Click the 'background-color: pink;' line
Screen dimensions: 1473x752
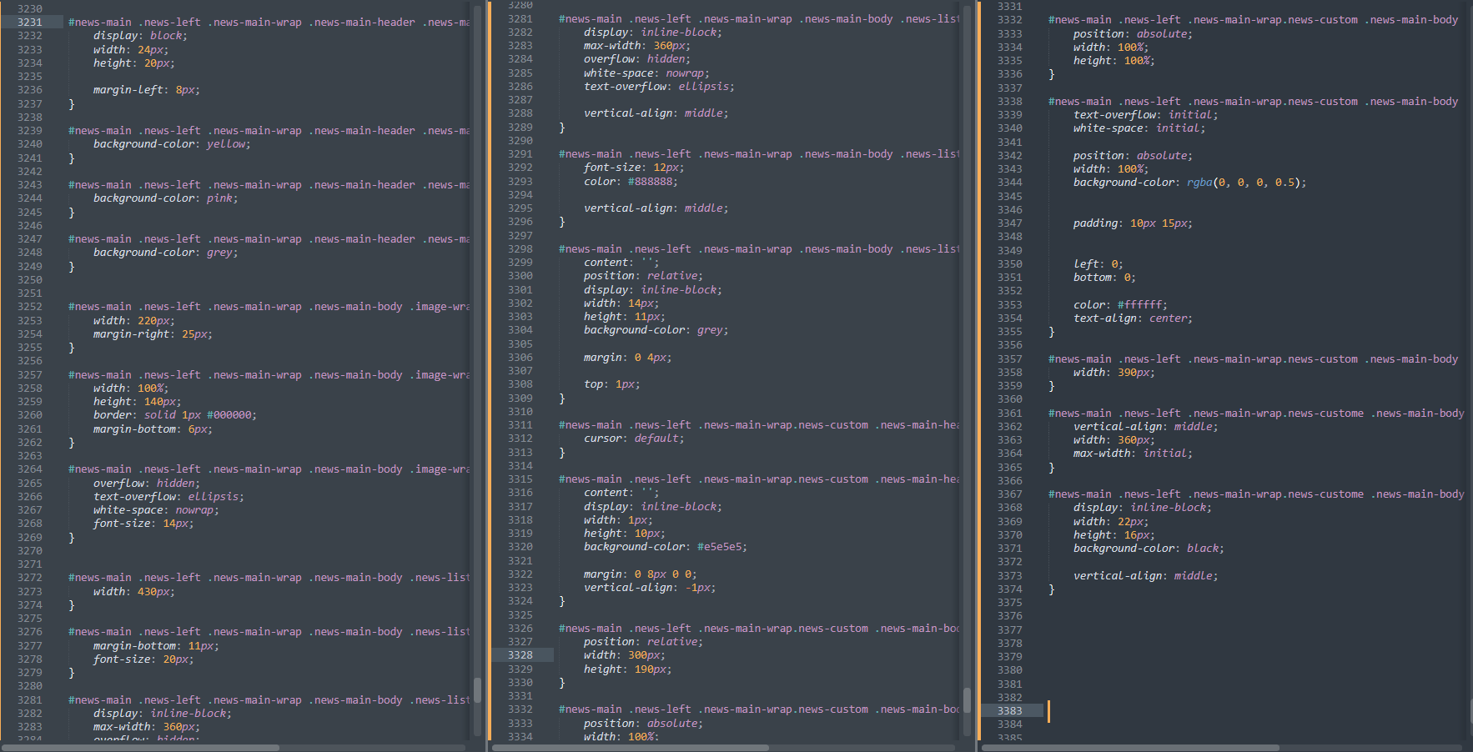165,198
